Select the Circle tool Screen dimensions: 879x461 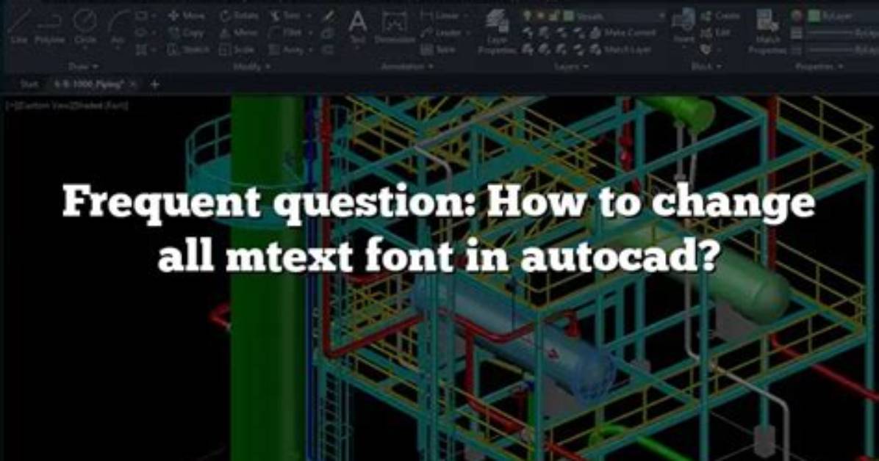coord(85,27)
